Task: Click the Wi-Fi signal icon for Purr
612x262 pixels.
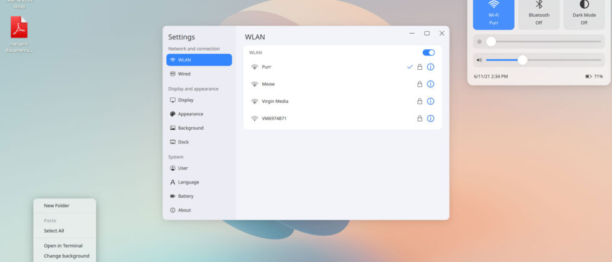Action: click(255, 67)
